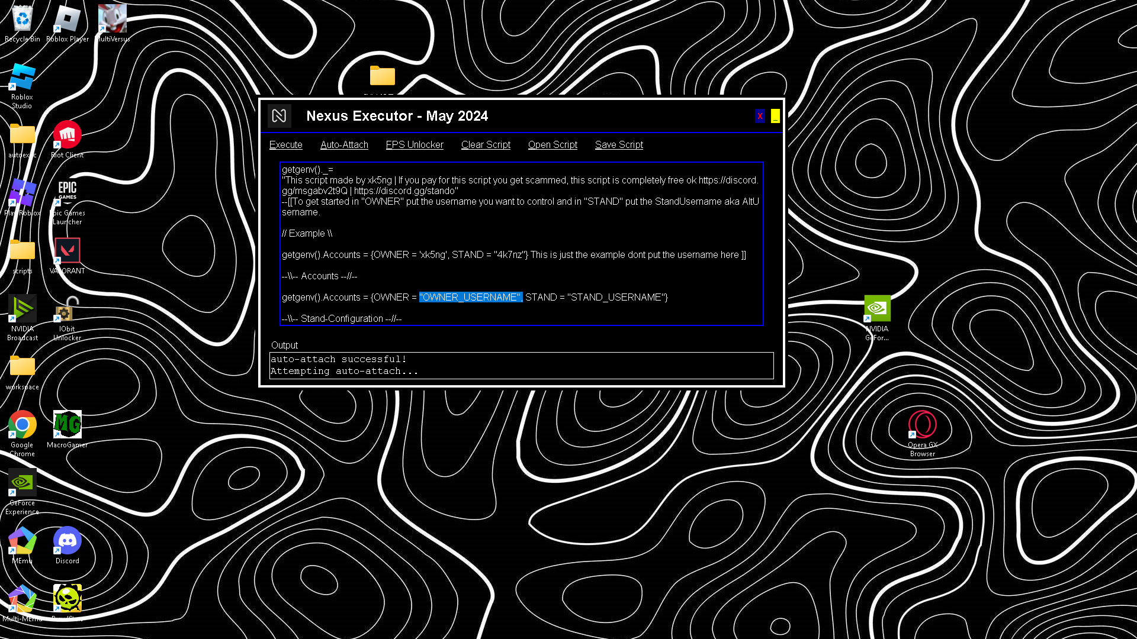Click the yellow minimize button of Nexus
The width and height of the screenshot is (1137, 639).
click(x=775, y=116)
